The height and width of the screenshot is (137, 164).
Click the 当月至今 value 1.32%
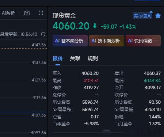click(155, 124)
